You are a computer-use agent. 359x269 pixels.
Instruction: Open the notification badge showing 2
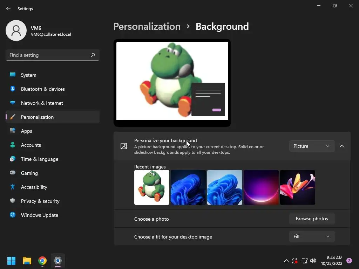[349, 261]
